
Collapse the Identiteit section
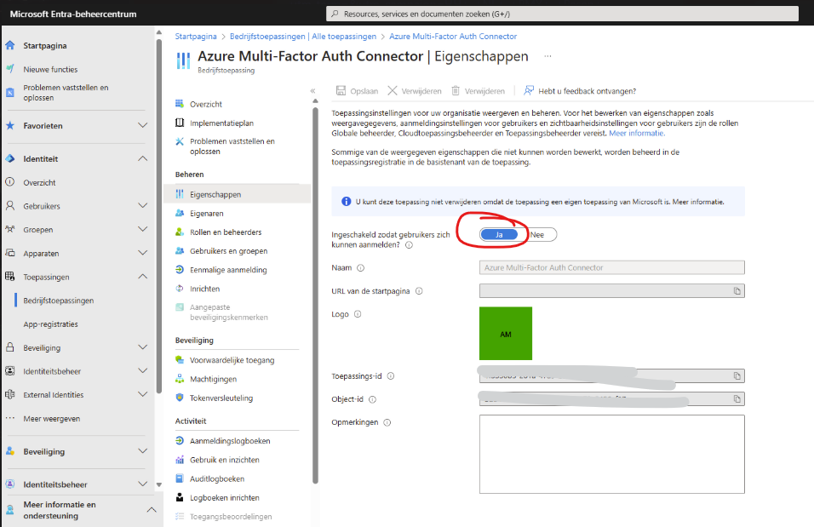(143, 159)
